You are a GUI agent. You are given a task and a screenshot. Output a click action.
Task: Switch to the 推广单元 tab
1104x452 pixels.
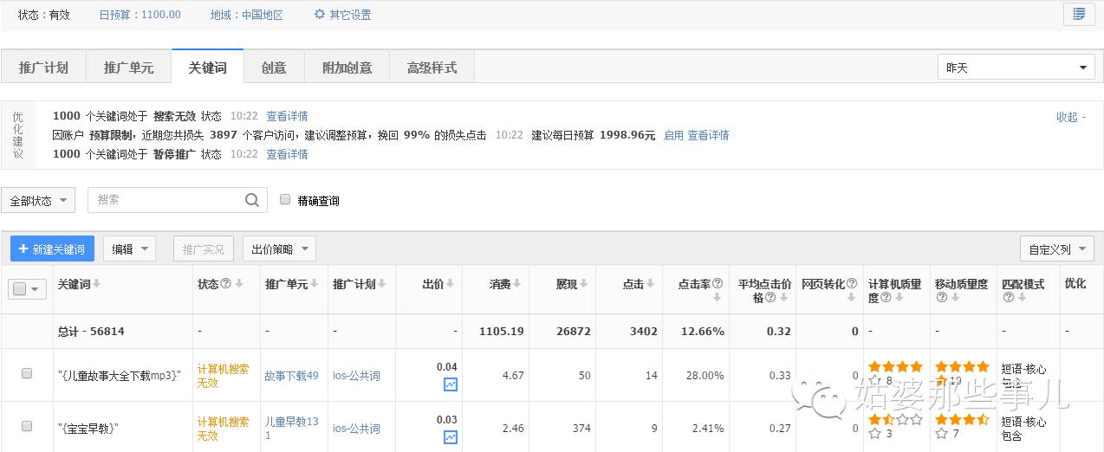point(128,68)
